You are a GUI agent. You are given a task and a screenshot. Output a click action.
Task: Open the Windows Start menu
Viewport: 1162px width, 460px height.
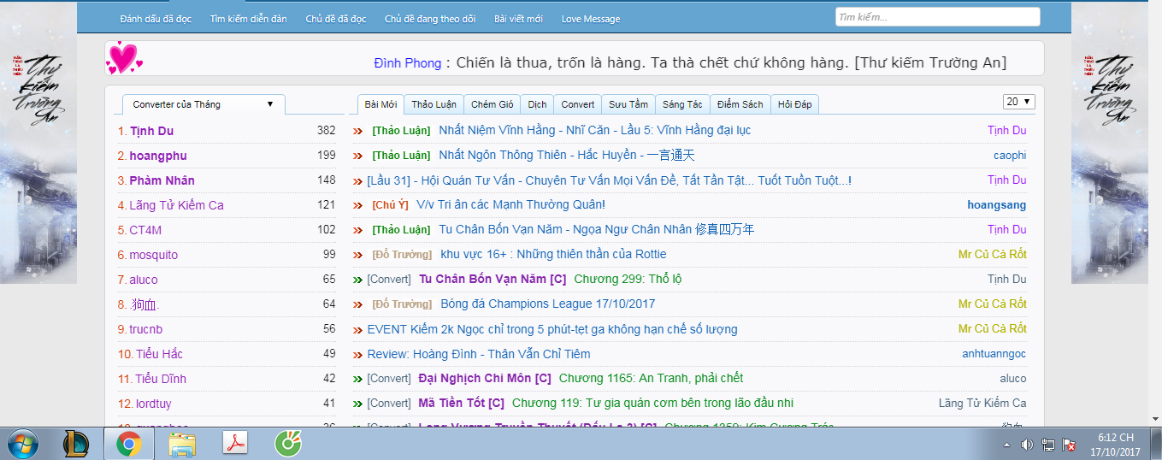click(x=21, y=444)
